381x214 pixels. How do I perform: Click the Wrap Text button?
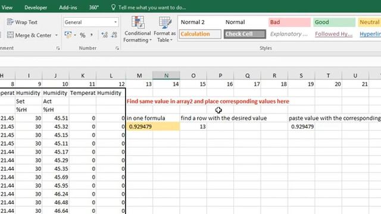click(x=22, y=22)
